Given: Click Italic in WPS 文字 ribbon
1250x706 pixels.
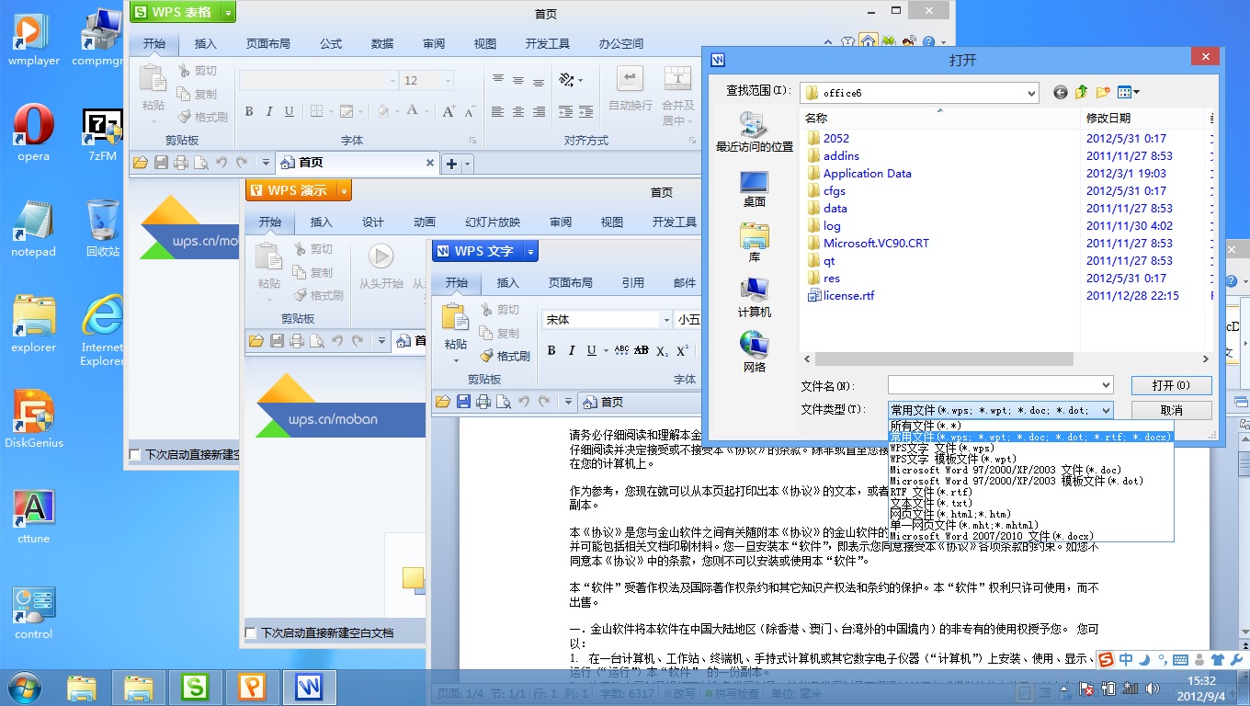Looking at the screenshot, I should [572, 350].
